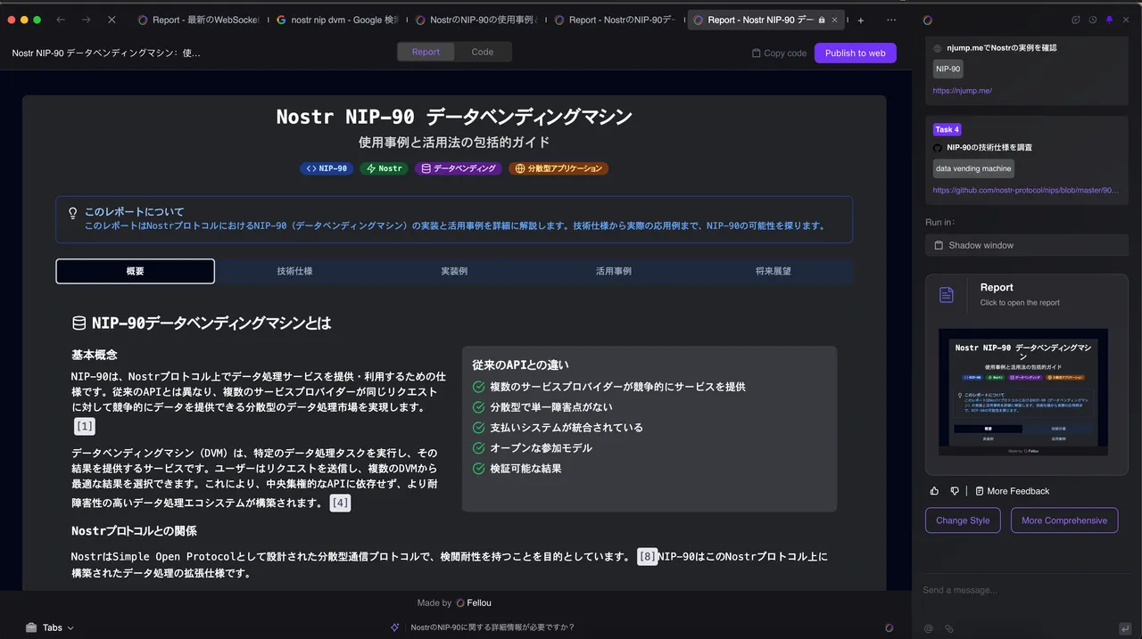Select the 技術仕様 tab

pyautogui.click(x=294, y=271)
